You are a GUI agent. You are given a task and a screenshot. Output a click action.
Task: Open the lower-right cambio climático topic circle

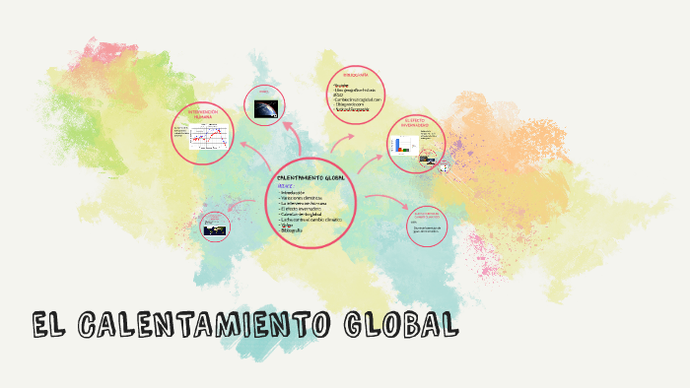click(x=427, y=226)
